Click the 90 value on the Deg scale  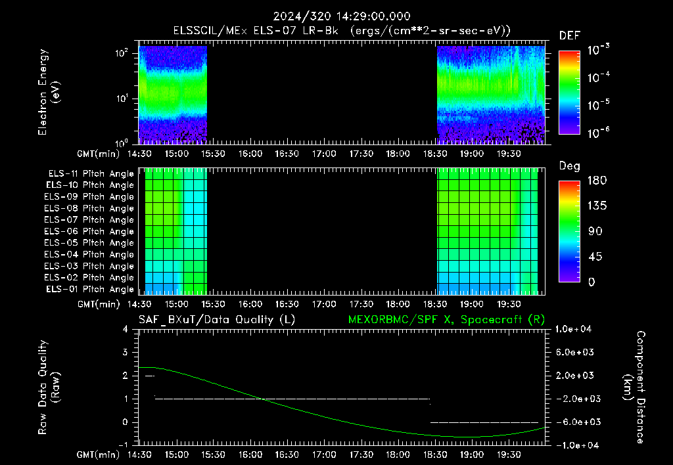tap(595, 232)
